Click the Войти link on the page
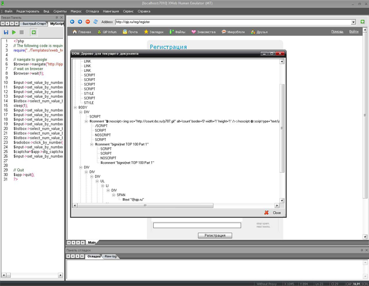Screen dimensions: 369x286 354,32
